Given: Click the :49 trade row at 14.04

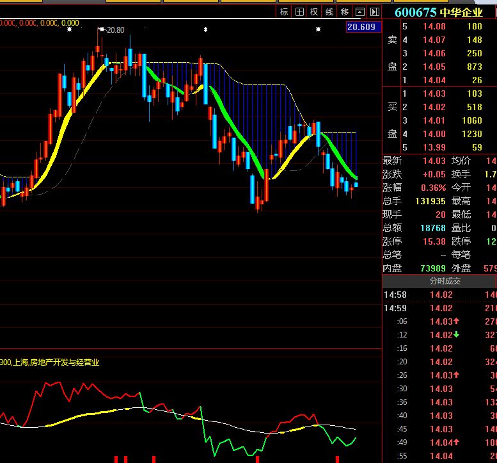Looking at the screenshot, I should click(439, 443).
